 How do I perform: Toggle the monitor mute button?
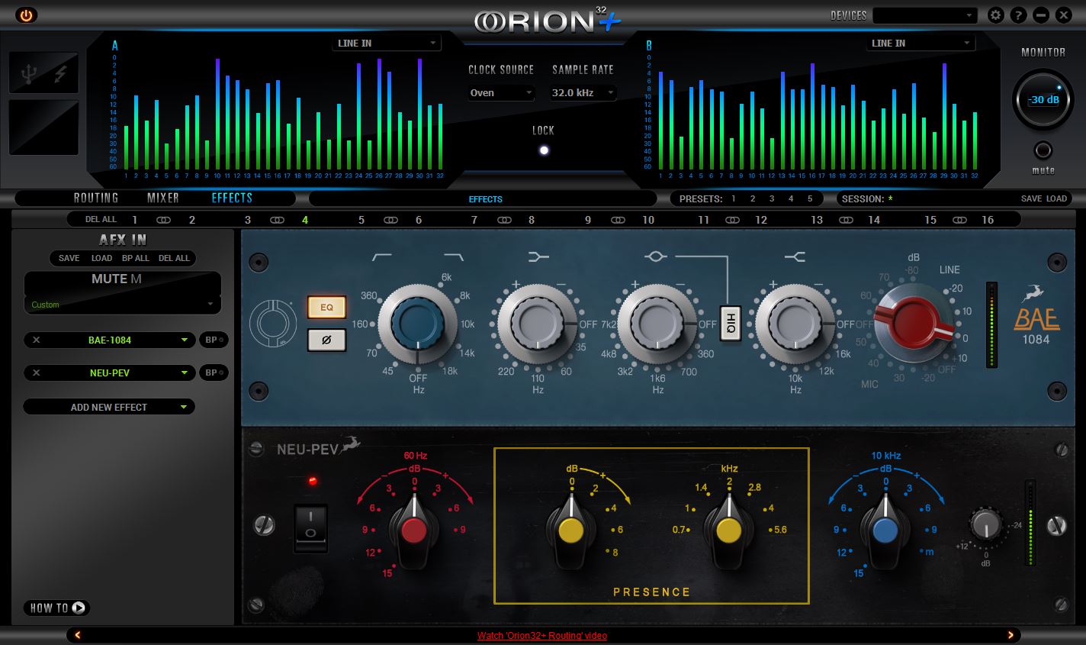1043,150
